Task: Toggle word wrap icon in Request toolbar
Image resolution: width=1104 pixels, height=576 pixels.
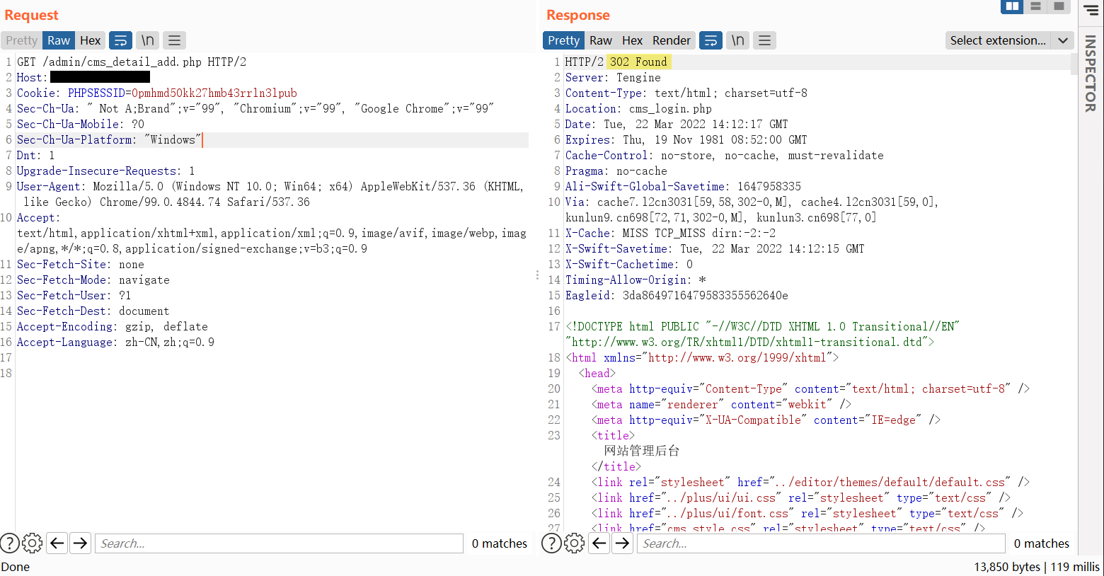Action: (120, 40)
